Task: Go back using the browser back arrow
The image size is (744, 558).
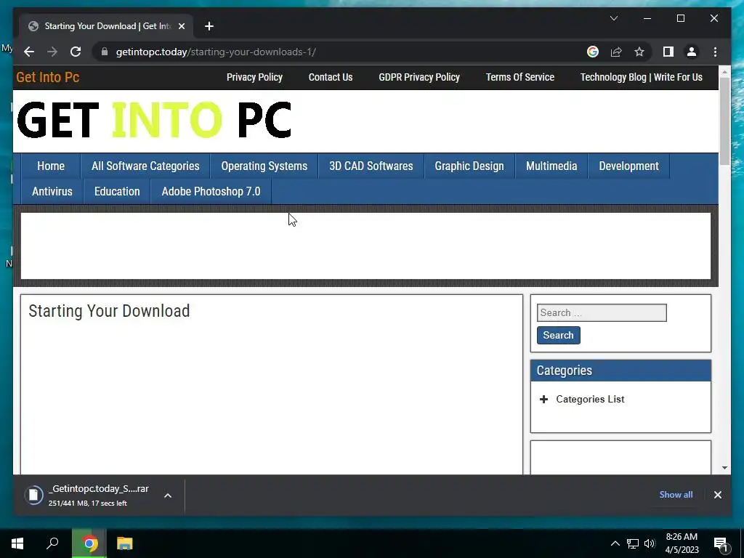Action: pos(29,52)
